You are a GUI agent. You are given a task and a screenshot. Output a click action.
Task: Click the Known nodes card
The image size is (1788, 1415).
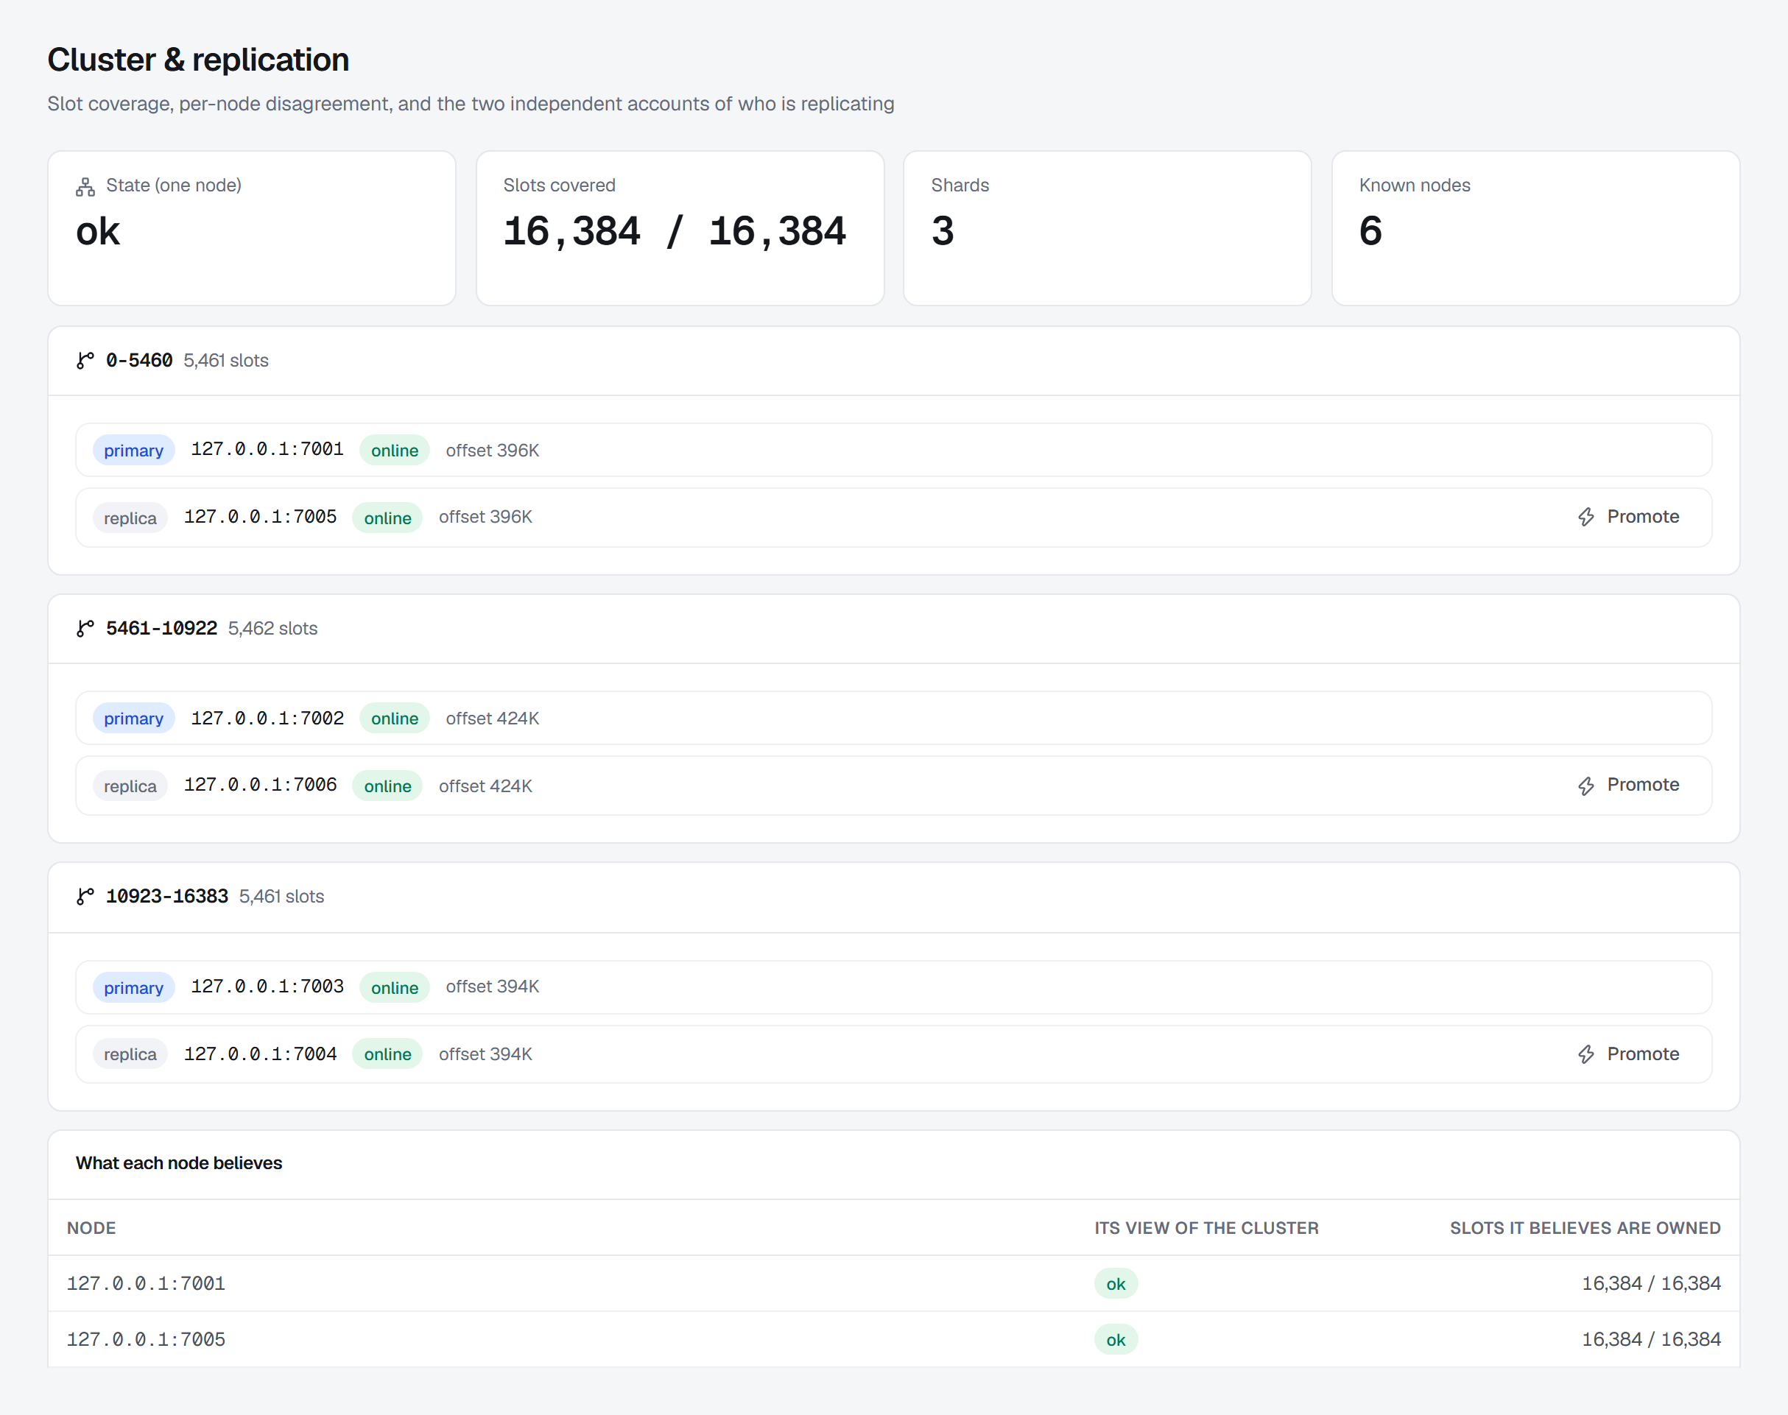[x=1535, y=227]
